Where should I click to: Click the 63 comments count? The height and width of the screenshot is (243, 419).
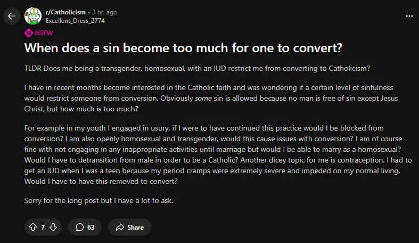tap(91, 227)
